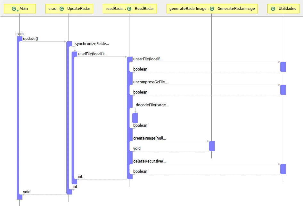Select the GenerateRadarImage activation bar for createImage
This screenshot has width=303, height=206.
click(x=212, y=146)
